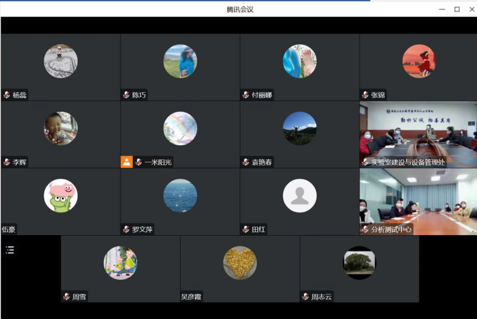Click the name label 付丽娜

(x=262, y=95)
